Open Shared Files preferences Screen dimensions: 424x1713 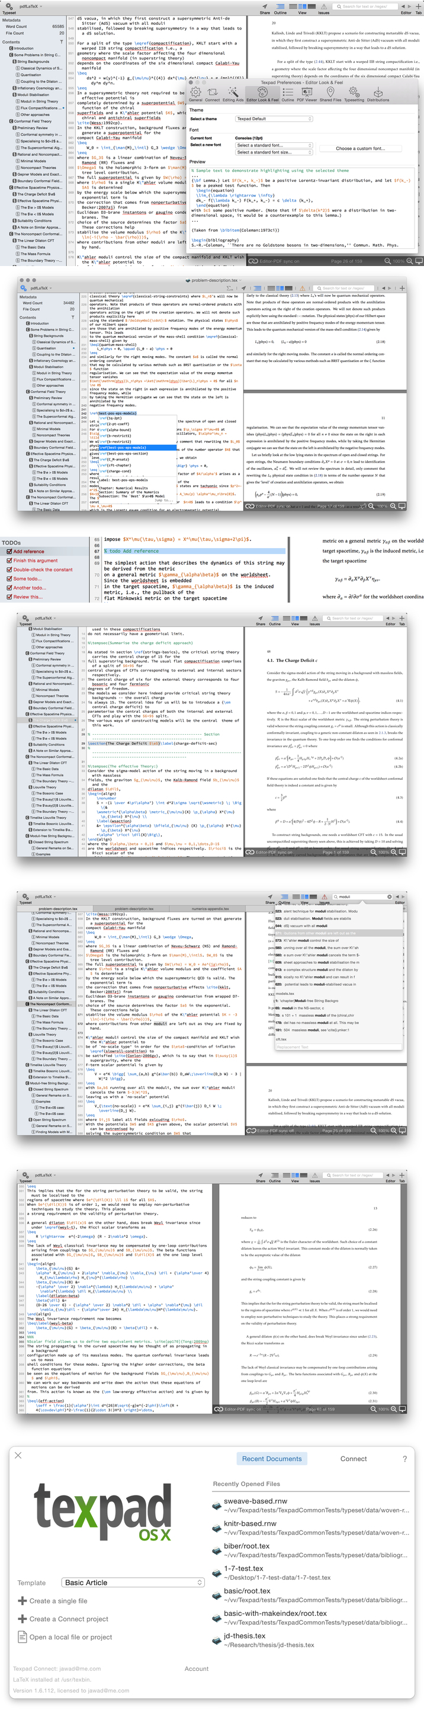click(330, 94)
